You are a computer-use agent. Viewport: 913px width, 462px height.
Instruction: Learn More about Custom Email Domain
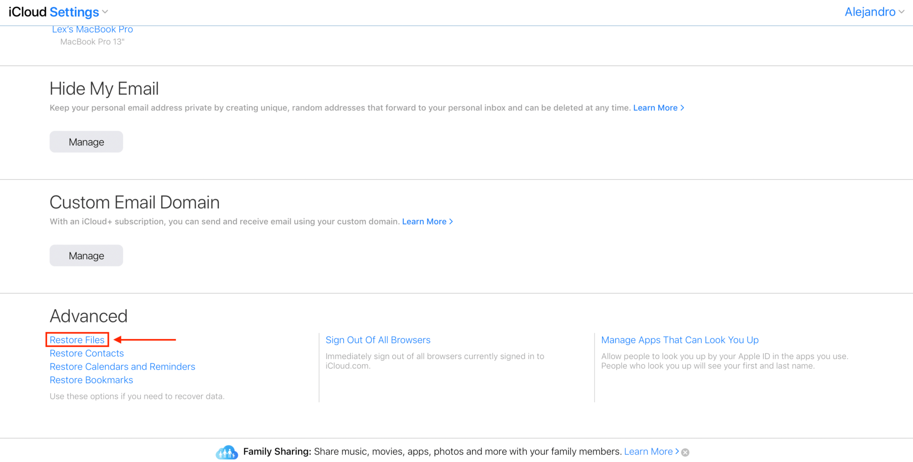[424, 221]
